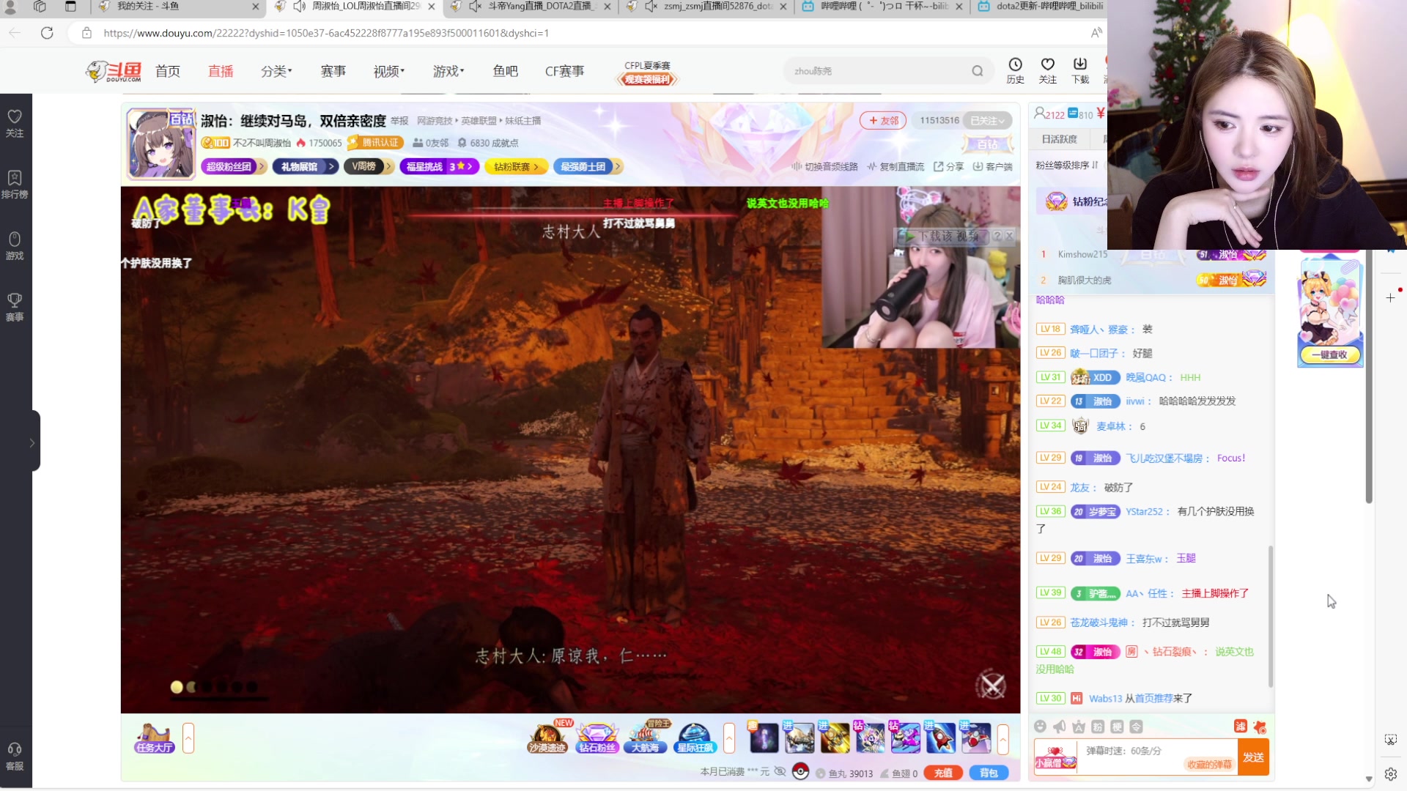Click the browser page refresh icon
The image size is (1407, 791).
(47, 33)
